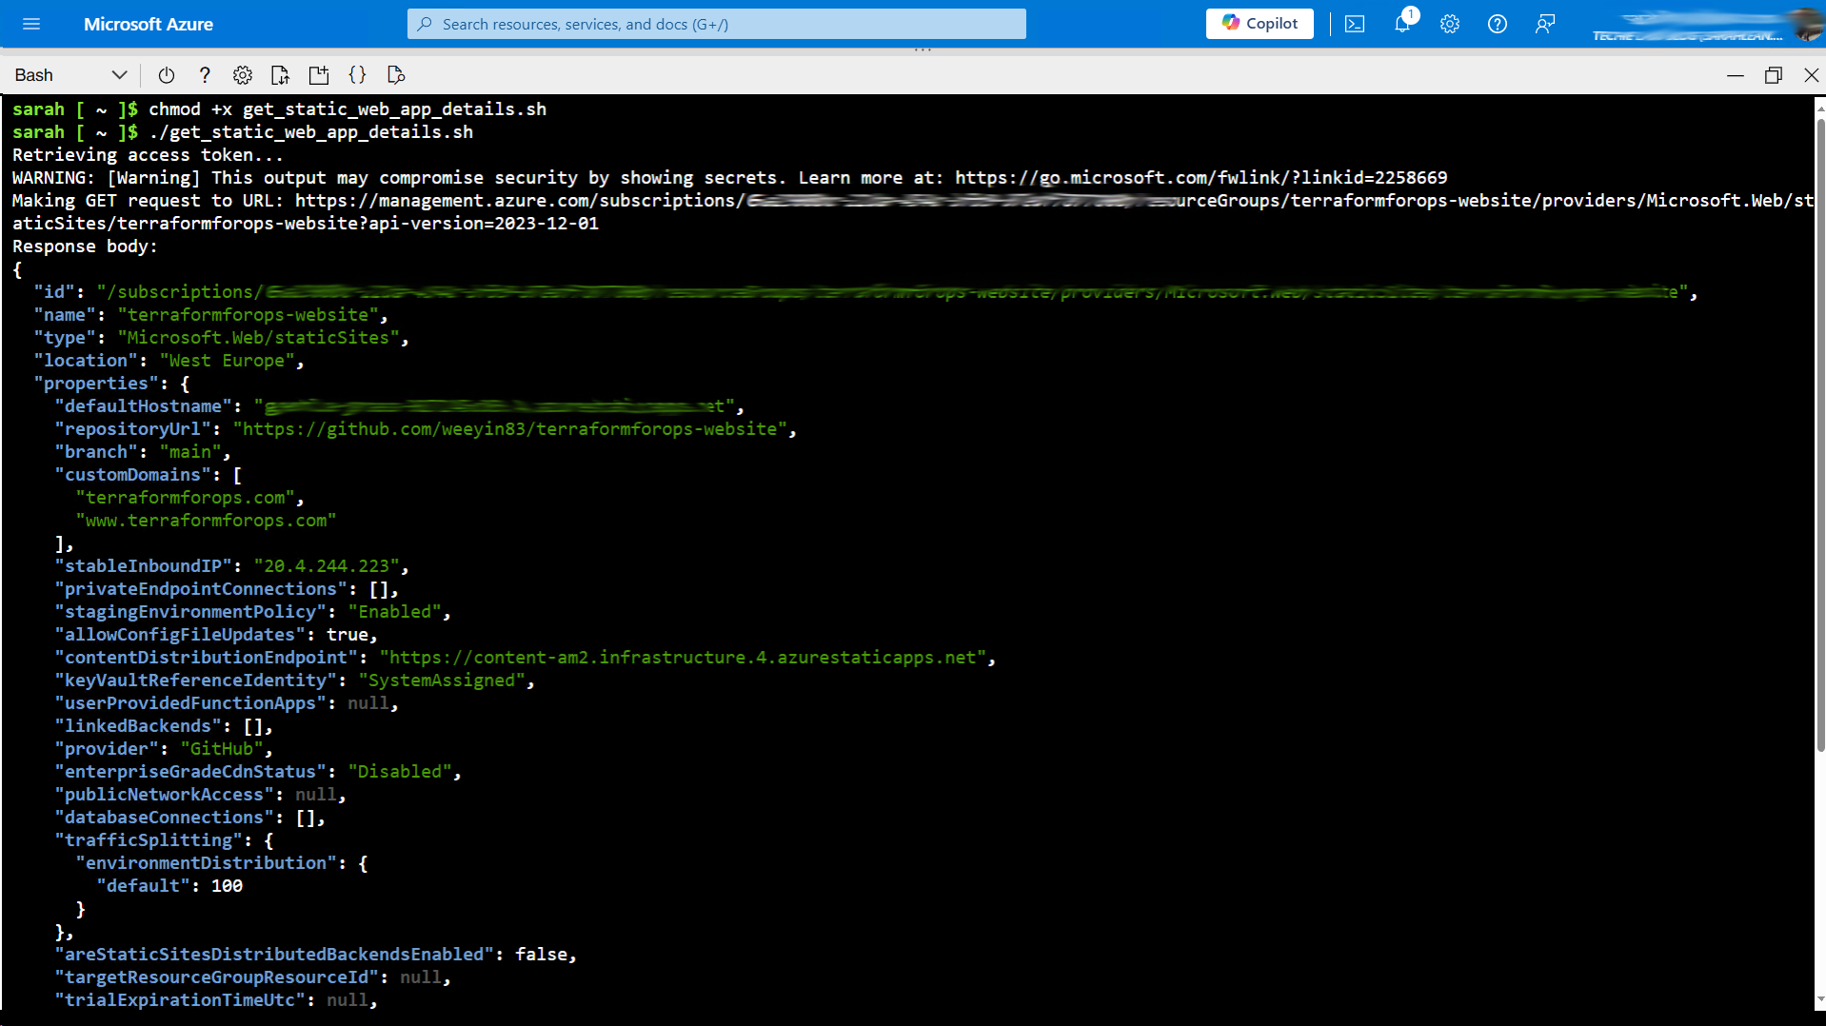This screenshot has width=1826, height=1026.
Task: Open the upload/download files icon
Action: [280, 75]
